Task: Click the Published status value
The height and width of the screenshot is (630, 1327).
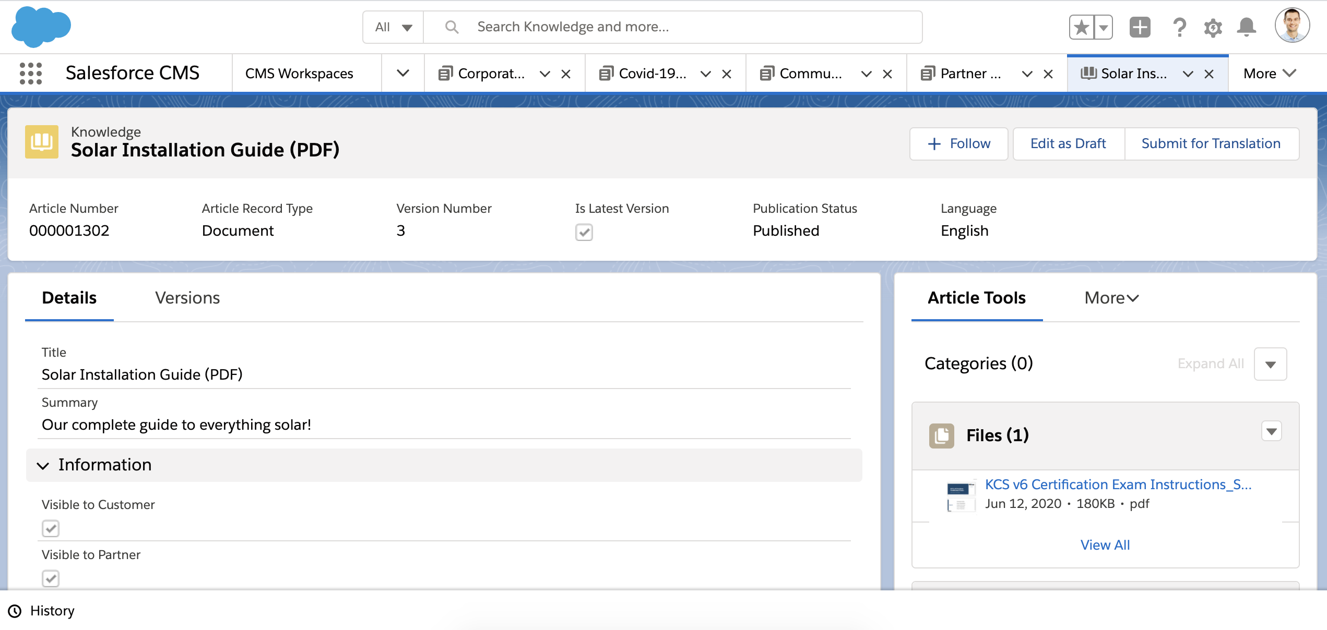Action: point(786,231)
